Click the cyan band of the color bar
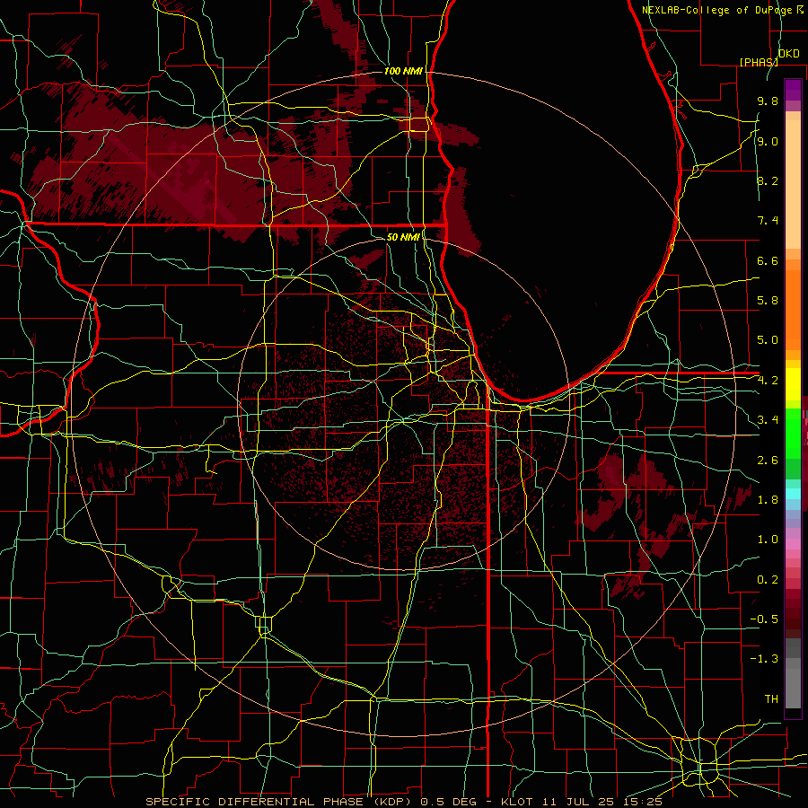808x808 pixels. click(x=793, y=494)
